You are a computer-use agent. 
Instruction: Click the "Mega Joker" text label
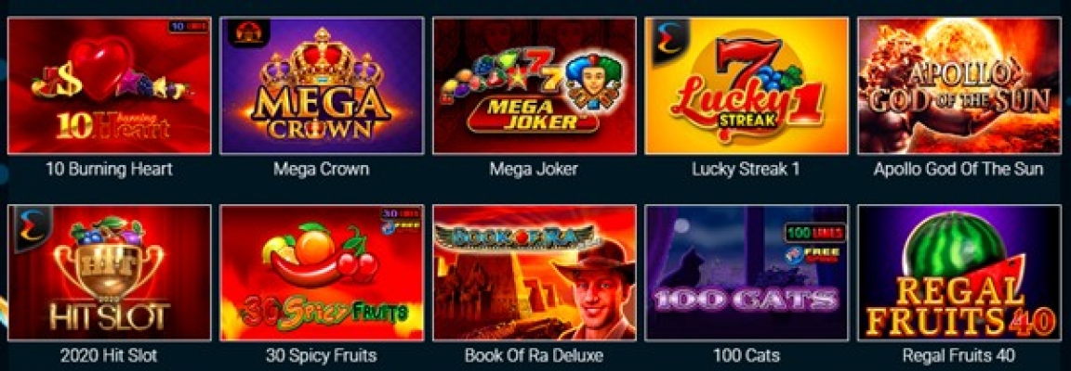point(534,169)
